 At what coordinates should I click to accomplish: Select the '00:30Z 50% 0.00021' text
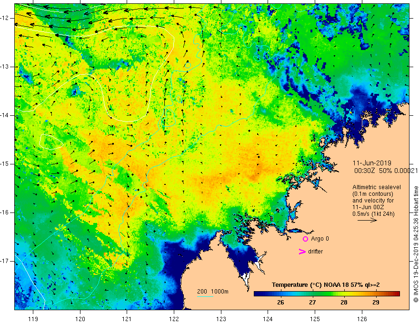[x=386, y=171]
